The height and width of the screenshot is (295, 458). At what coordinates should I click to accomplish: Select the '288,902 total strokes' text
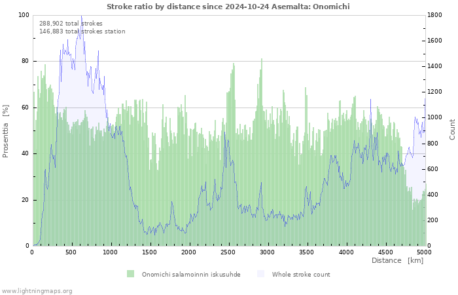coord(71,24)
